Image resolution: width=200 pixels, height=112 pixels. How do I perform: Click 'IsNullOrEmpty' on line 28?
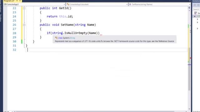[76, 33]
